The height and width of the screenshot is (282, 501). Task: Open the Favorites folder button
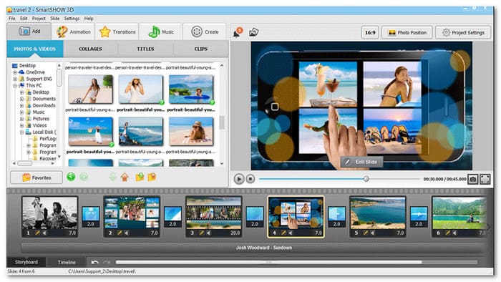[x=37, y=178]
